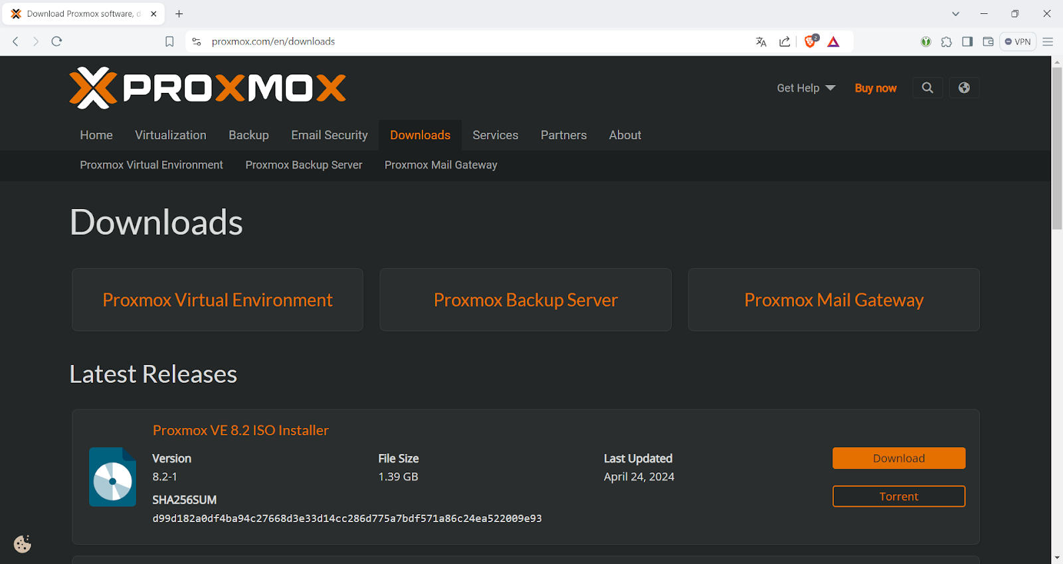
Task: Expand the Get Help dropdown
Action: tap(806, 88)
